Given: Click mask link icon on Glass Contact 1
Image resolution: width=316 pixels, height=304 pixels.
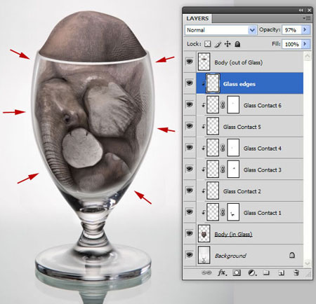Looking at the screenshot, I should tap(223, 213).
